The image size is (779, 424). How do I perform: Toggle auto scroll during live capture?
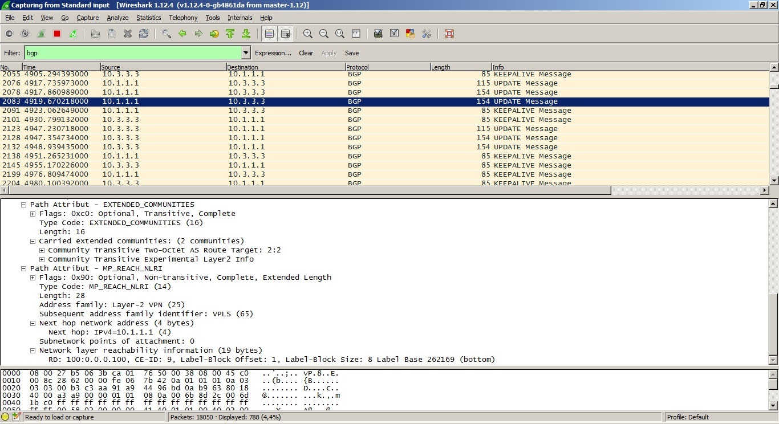click(285, 34)
